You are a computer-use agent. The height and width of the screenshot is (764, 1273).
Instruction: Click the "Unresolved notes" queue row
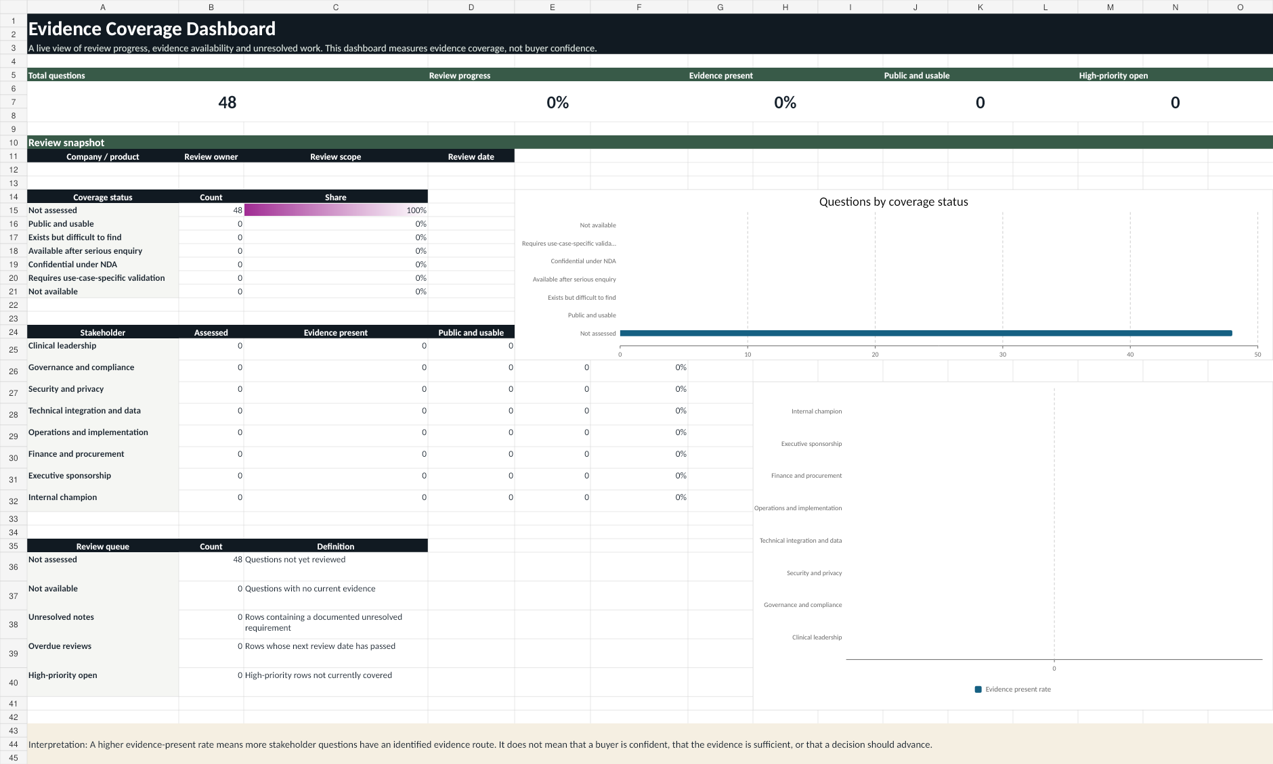[103, 625]
